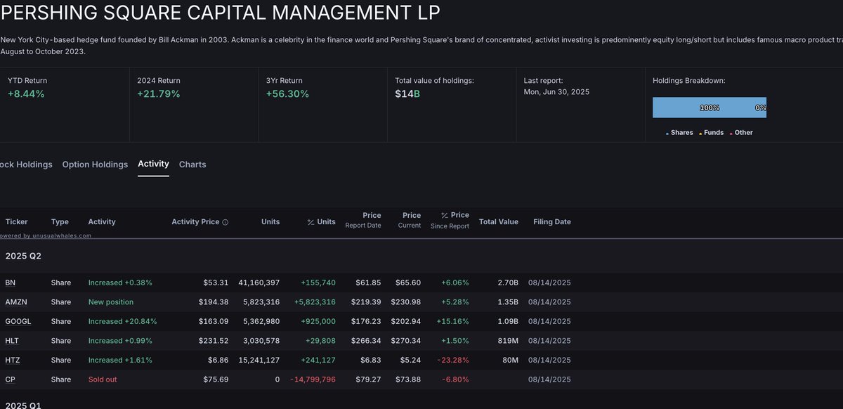843x409 pixels.
Task: Click the Type column header
Action: click(x=60, y=221)
